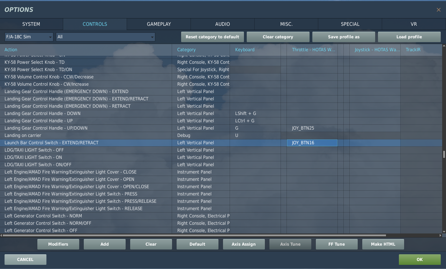Click the Category column header
This screenshot has height=269, width=446.
tap(201, 50)
